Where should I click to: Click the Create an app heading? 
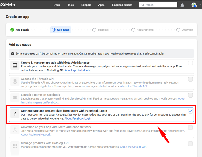(x=18, y=17)
